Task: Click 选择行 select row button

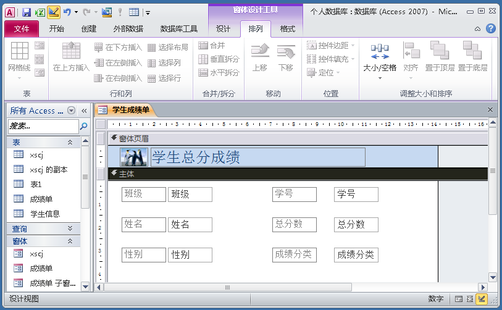Action: pos(164,78)
